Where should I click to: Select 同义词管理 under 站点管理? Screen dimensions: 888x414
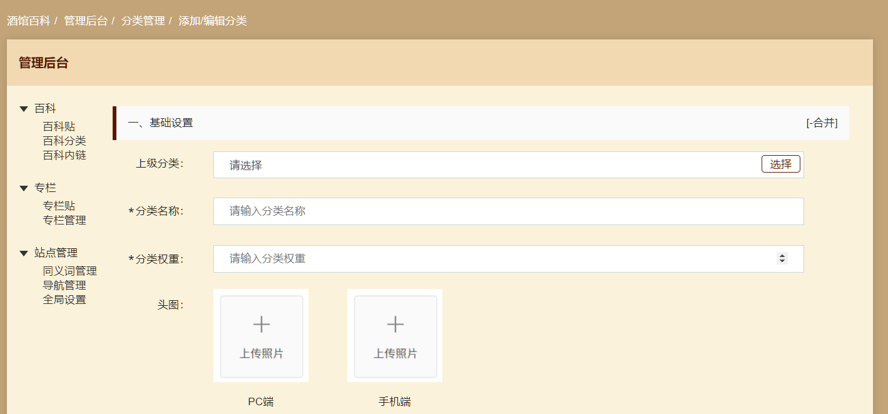pos(69,270)
